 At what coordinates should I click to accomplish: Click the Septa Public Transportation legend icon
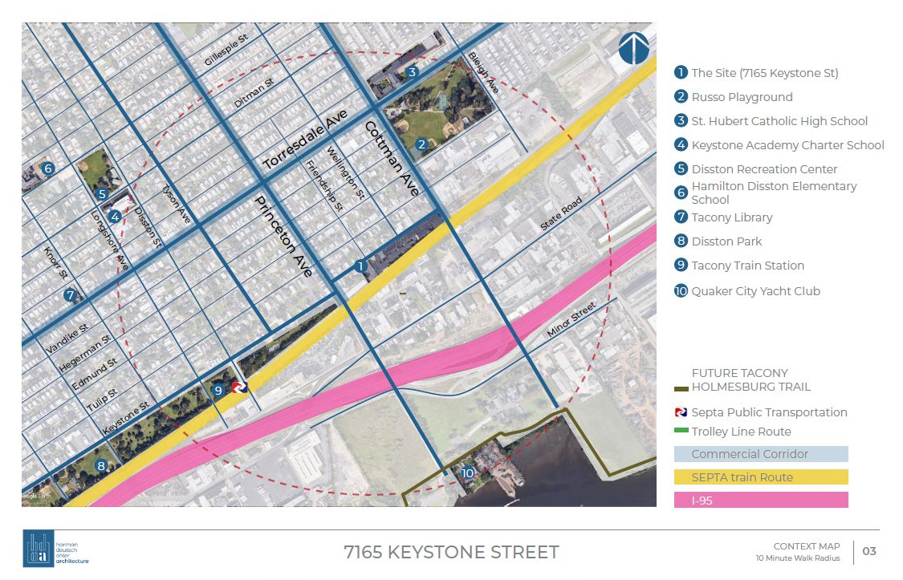pos(681,412)
